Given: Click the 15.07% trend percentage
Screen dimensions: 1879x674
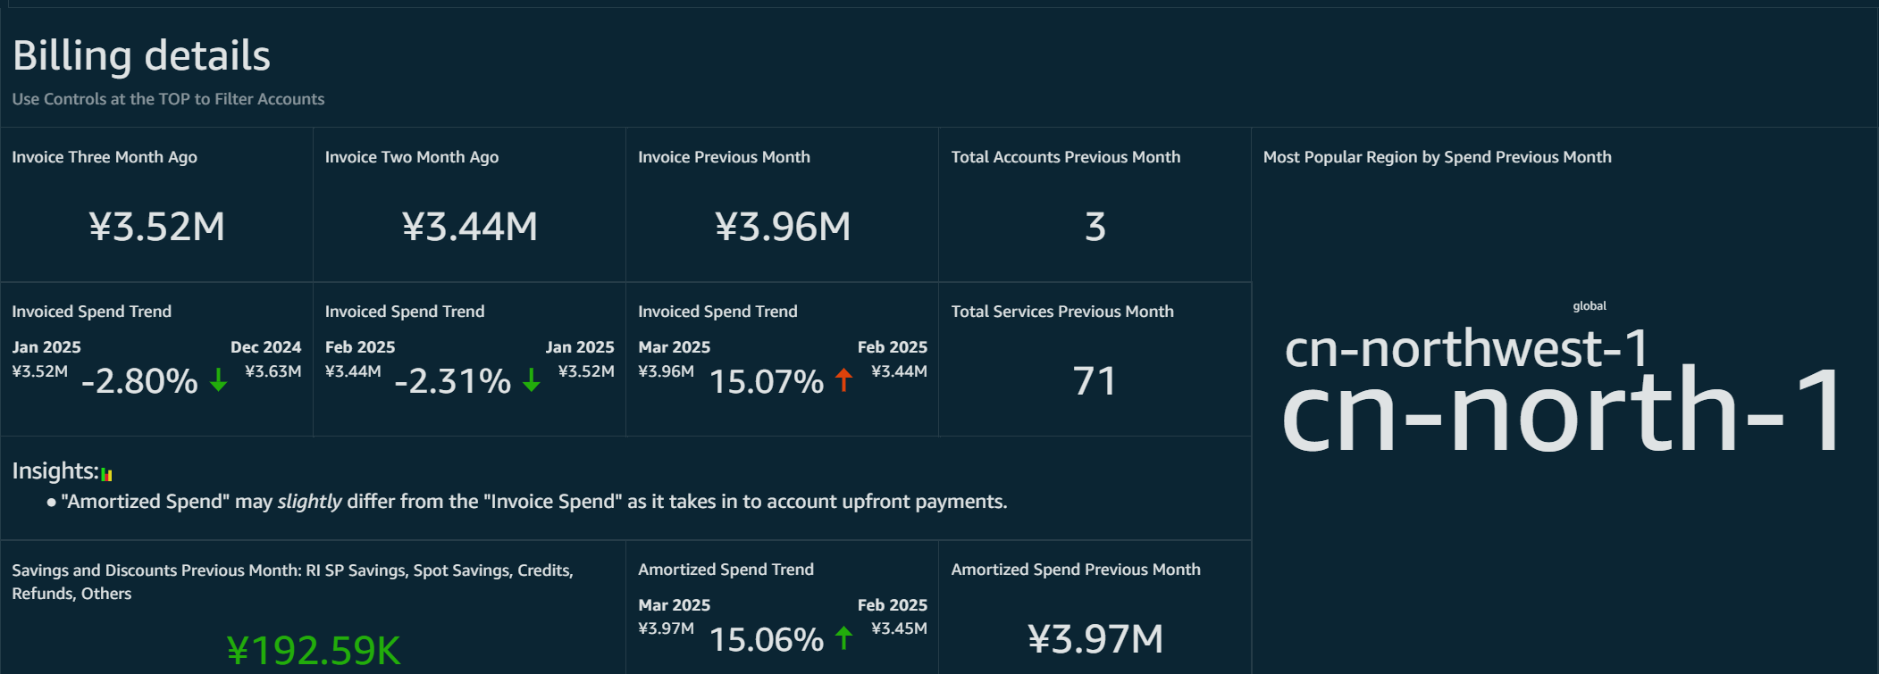Looking at the screenshot, I should 767,381.
